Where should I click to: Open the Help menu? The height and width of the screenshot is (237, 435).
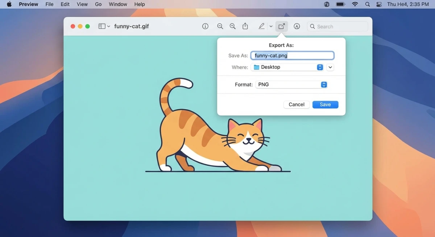tap(140, 4)
